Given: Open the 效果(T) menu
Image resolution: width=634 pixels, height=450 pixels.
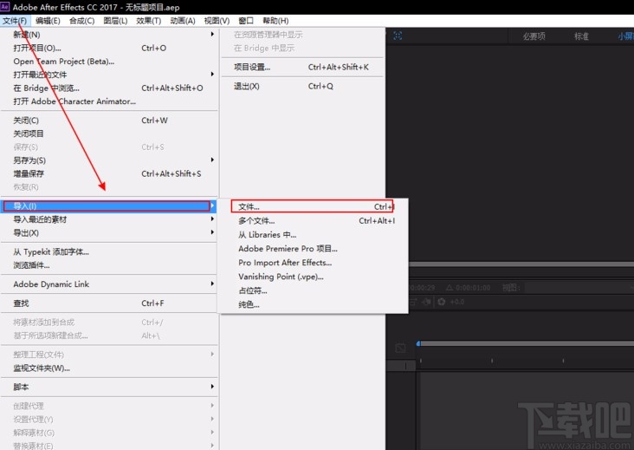Looking at the screenshot, I should coord(148,21).
